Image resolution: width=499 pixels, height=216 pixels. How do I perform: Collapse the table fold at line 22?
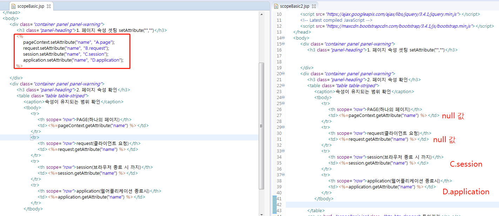283,85
